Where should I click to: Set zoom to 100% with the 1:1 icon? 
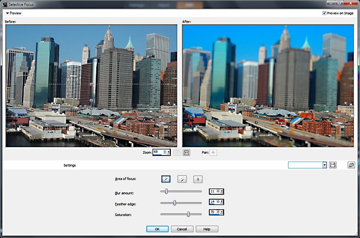[186, 152]
